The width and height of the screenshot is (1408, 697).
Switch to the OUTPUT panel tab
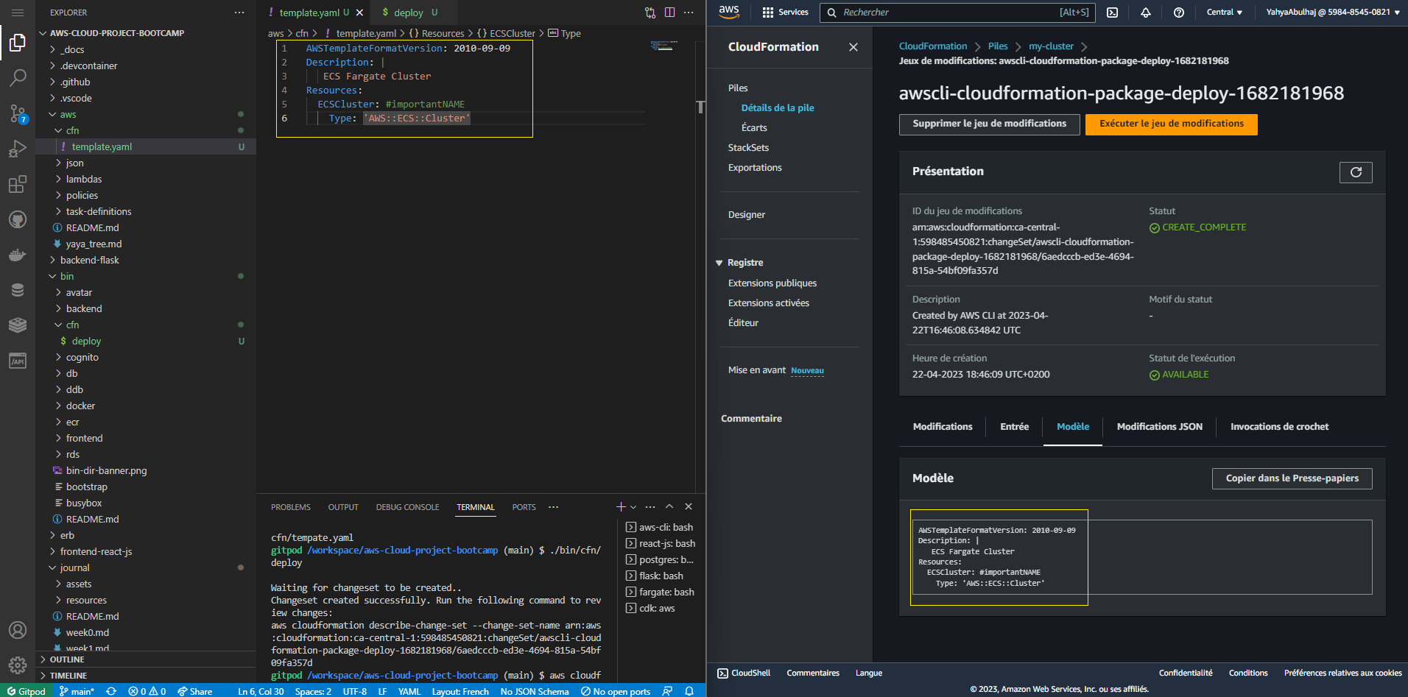click(343, 507)
